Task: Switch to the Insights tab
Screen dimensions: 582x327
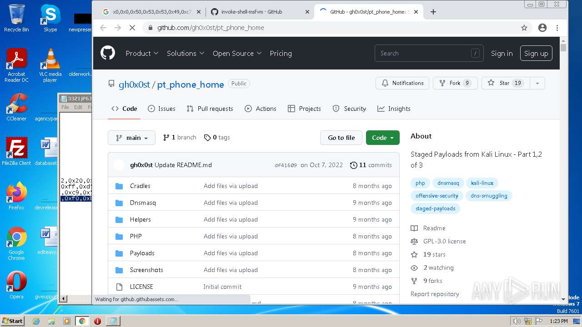Action: point(394,109)
